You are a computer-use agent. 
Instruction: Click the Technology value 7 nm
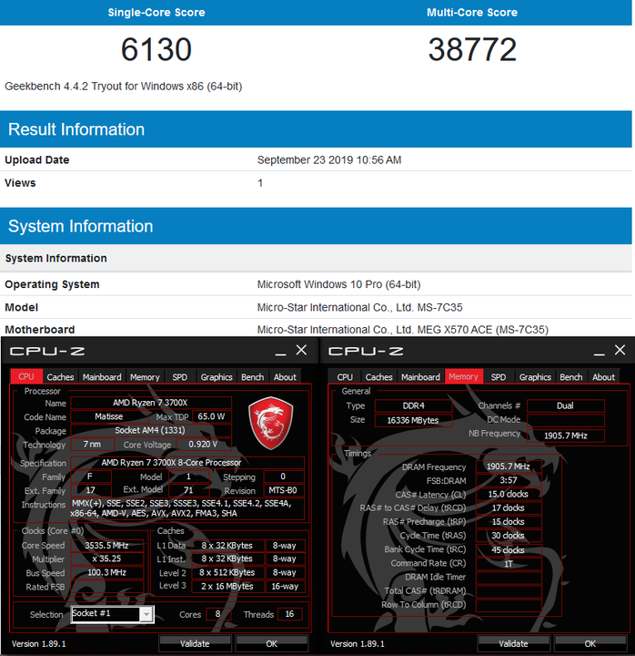pyautogui.click(x=92, y=445)
